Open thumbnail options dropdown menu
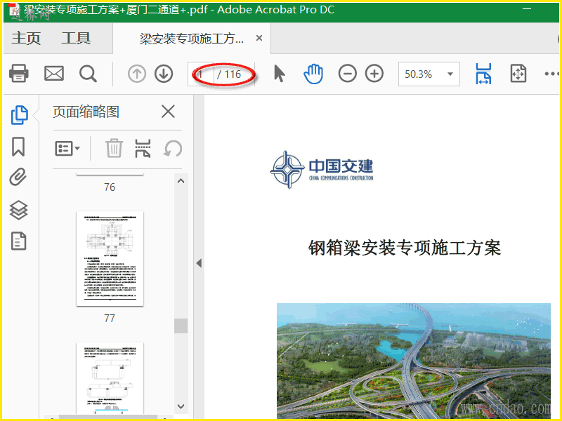562x421 pixels. pyautogui.click(x=67, y=148)
